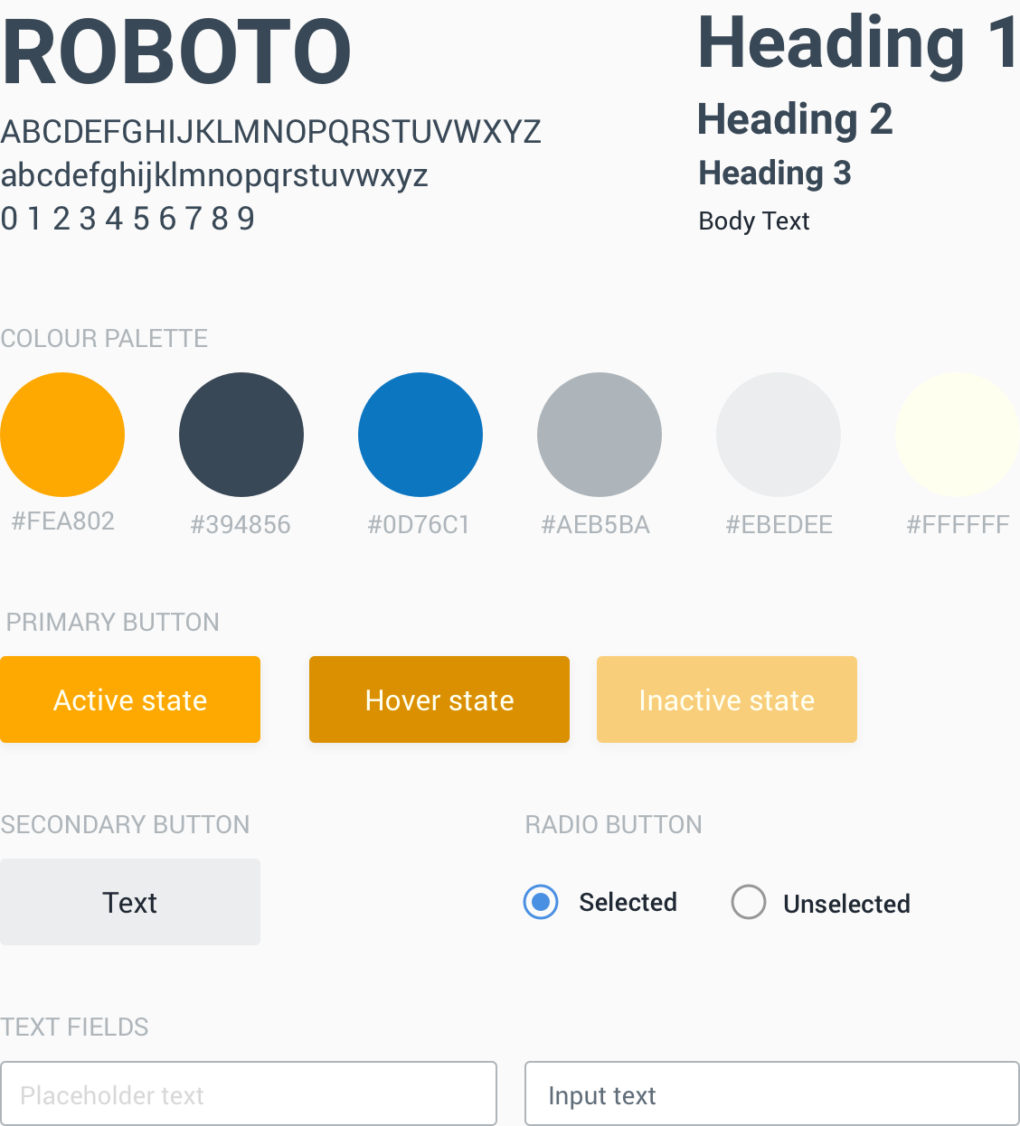Pick the blue #0D76C1 colour circle
The height and width of the screenshot is (1126, 1020).
tap(420, 435)
